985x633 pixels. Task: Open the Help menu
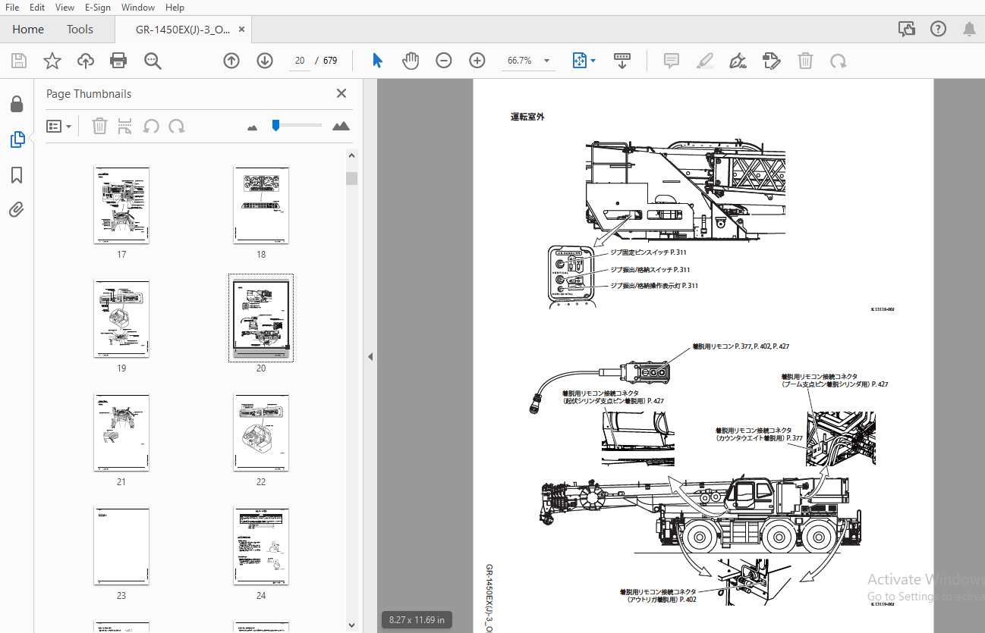pyautogui.click(x=175, y=7)
